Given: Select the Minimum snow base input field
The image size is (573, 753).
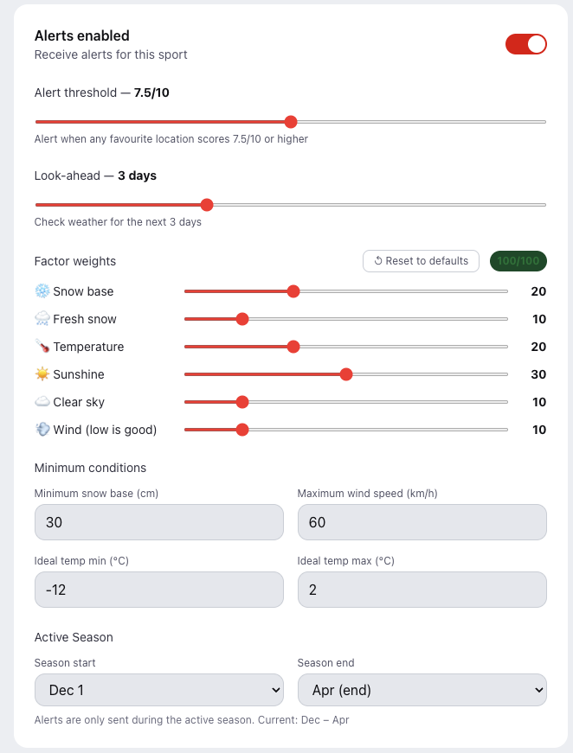Looking at the screenshot, I should click(x=158, y=522).
